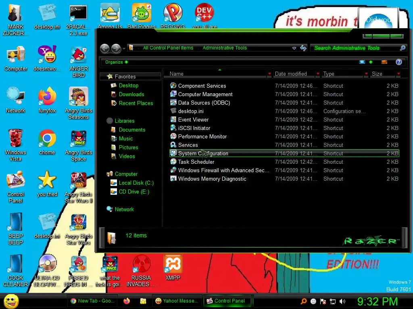
Task: Open Windows Vista recycle bin icon
Action: [x=16, y=145]
